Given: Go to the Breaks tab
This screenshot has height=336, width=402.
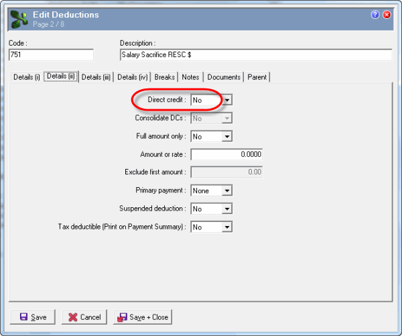Looking at the screenshot, I should [165, 77].
